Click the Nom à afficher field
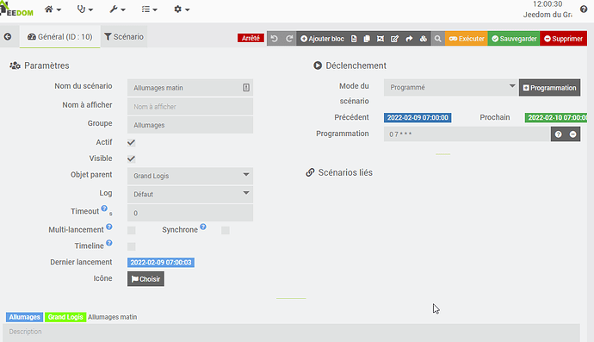Viewport: 594px width, 342px height. coord(190,107)
